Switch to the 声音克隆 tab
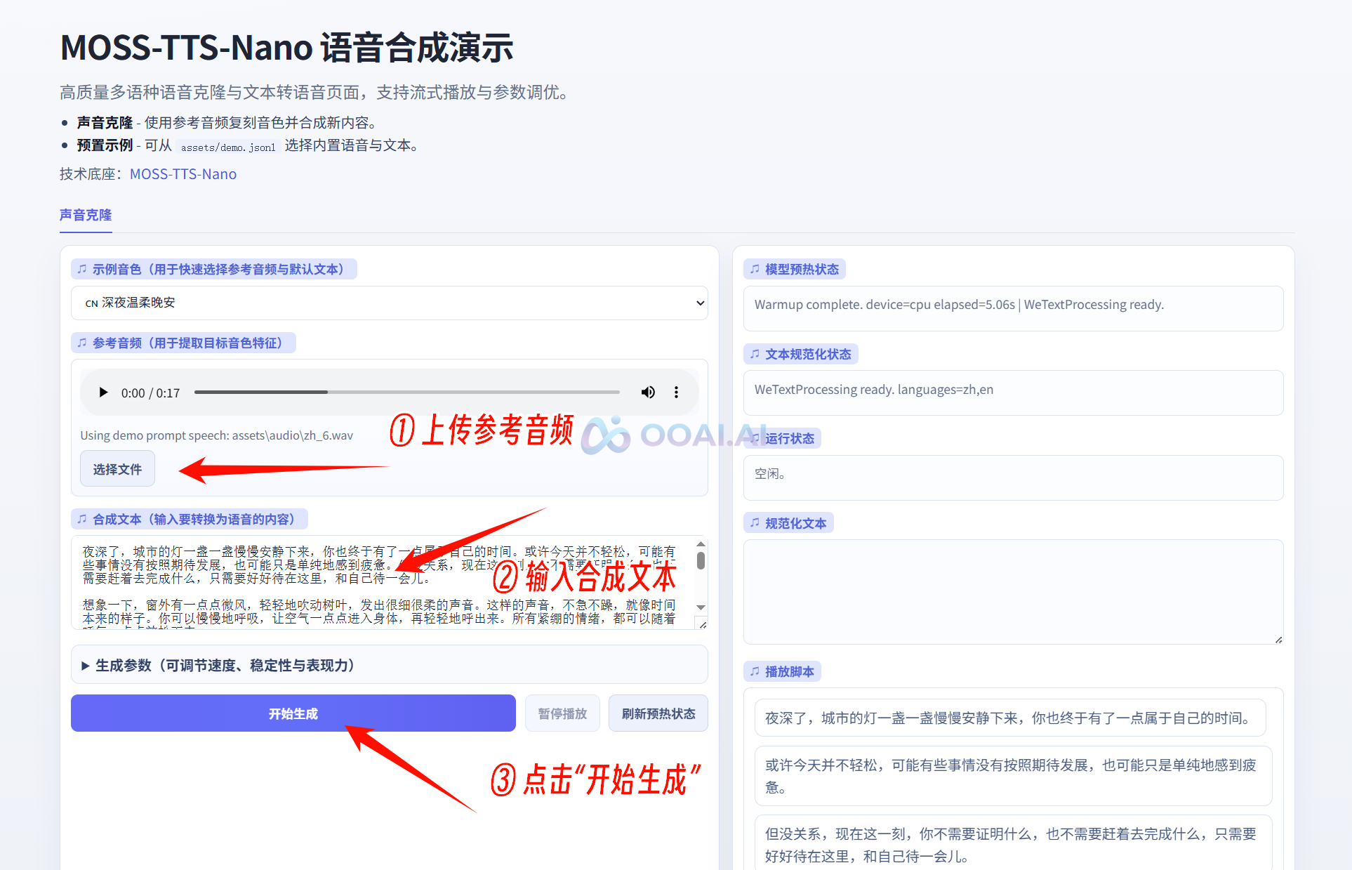Screen dimensions: 1352x870 pyautogui.click(x=86, y=215)
